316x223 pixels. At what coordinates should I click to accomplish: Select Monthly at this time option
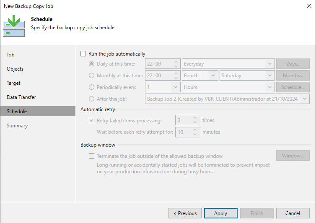[x=92, y=76]
